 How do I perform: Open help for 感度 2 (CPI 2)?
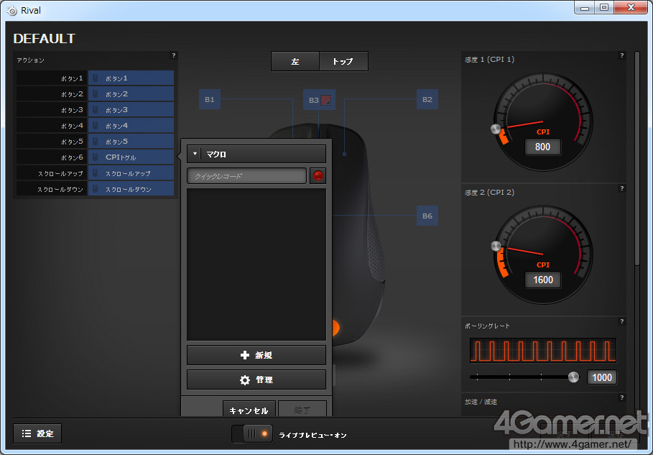[x=622, y=188]
